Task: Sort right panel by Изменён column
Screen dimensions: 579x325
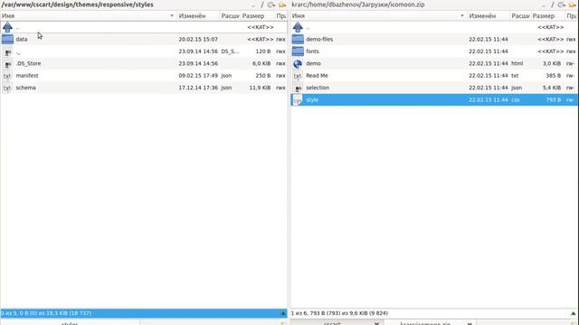Action: (x=482, y=16)
